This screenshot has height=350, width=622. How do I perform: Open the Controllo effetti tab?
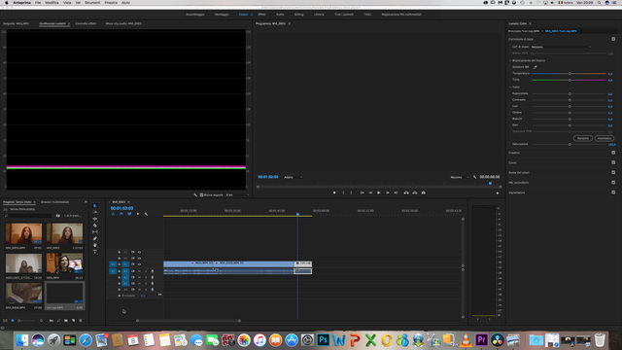pyautogui.click(x=86, y=23)
